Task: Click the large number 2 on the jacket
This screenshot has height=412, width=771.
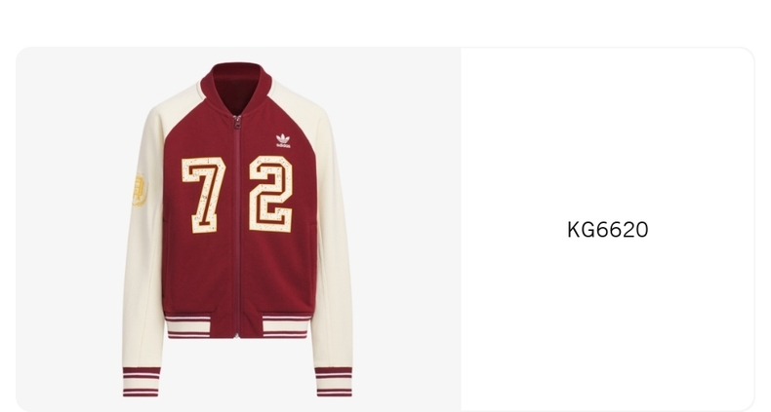Action: 271,194
